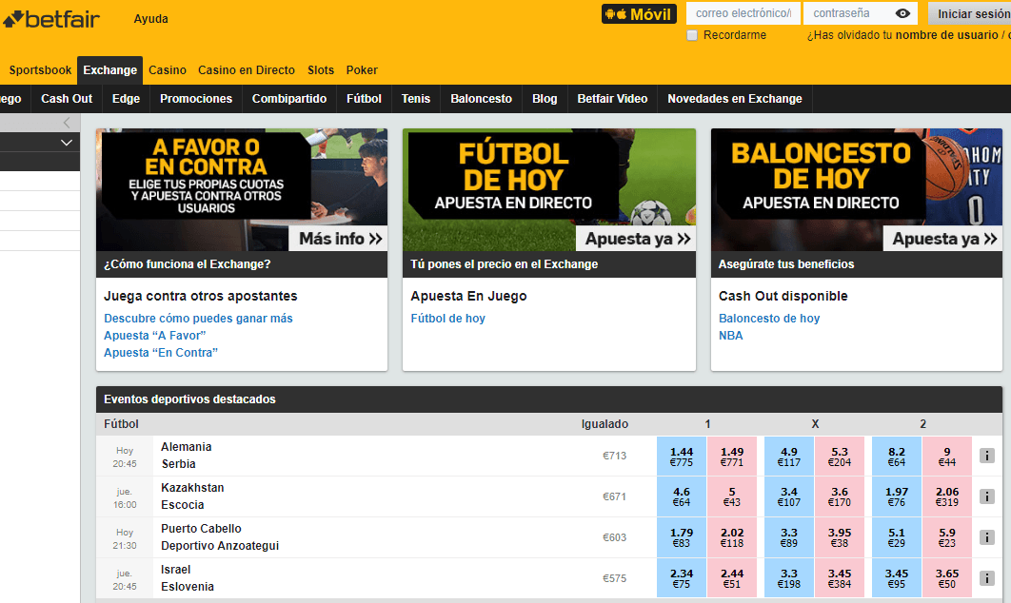Back Puerto Cabello at odds 1.79
1011x603 pixels.
682,537
